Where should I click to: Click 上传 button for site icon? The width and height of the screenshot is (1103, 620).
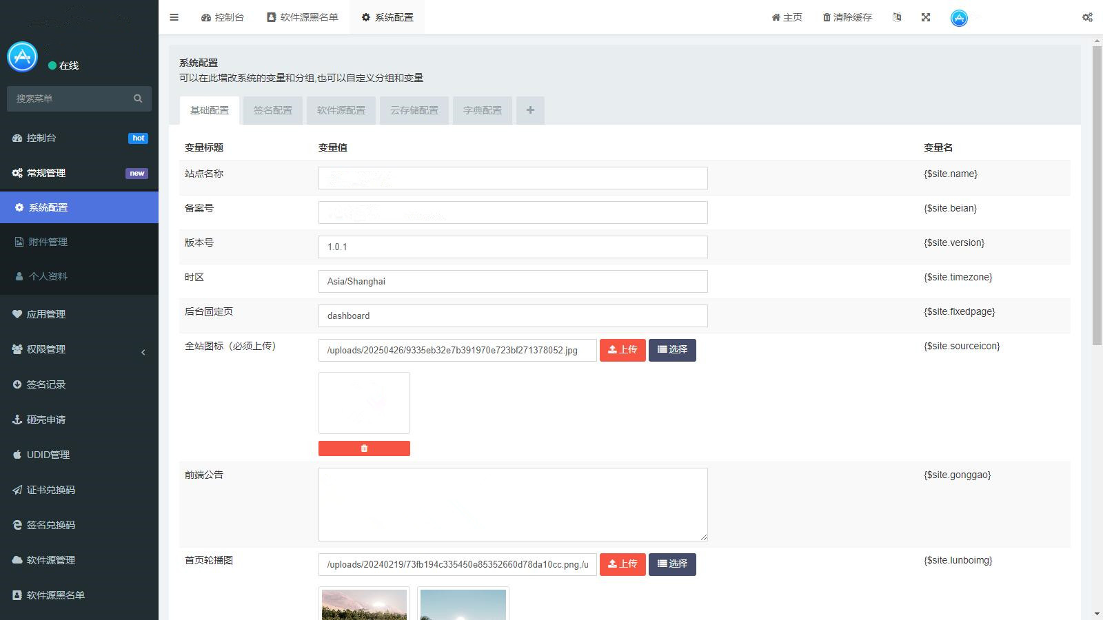(x=623, y=350)
